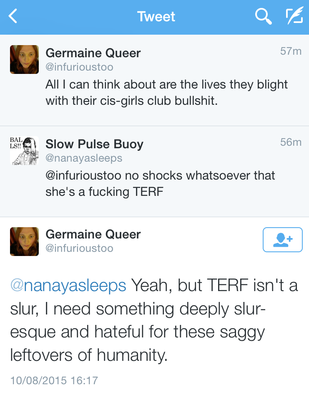Tap the @infurioustoo handle in top tweet
Screen dimensions: 309x398
coord(79,67)
